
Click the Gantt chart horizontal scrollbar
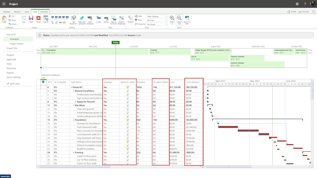(229, 167)
